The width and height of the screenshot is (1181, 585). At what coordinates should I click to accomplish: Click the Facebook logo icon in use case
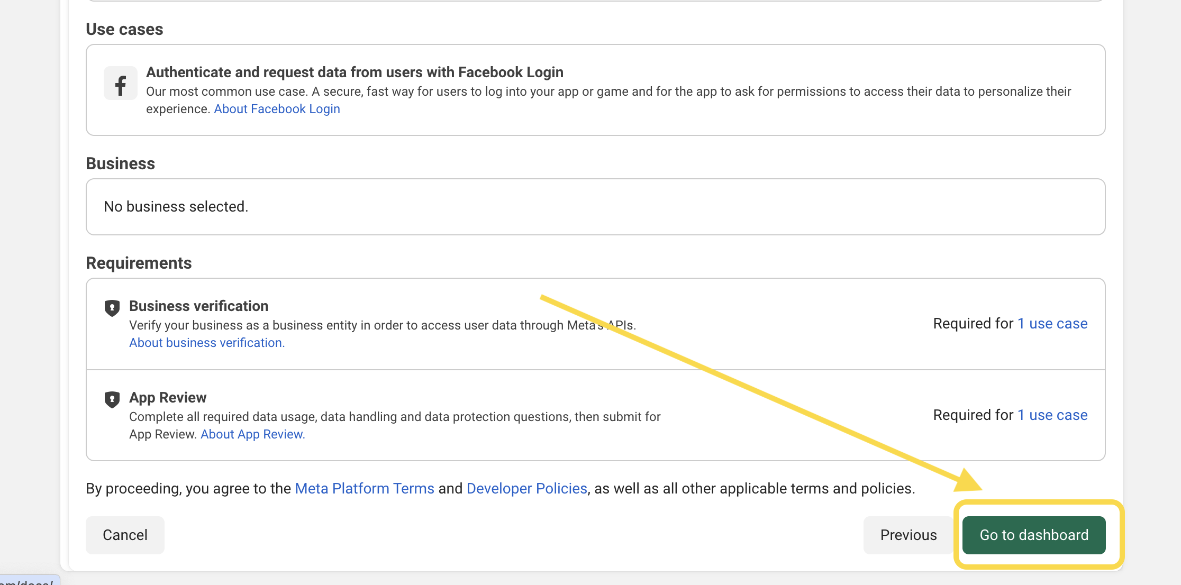120,84
